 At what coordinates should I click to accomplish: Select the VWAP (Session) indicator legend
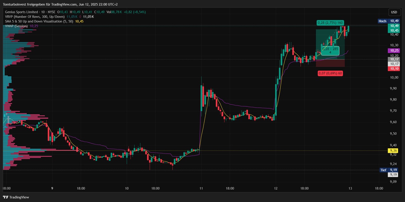point(16,26)
